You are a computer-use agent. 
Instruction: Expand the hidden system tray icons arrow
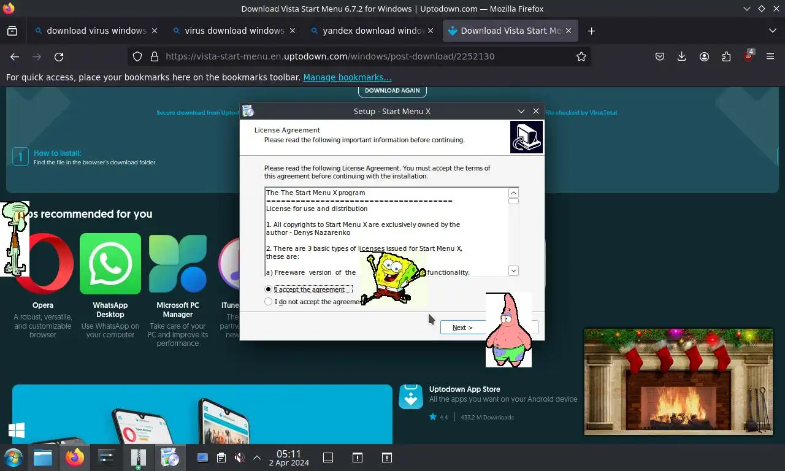(x=257, y=458)
